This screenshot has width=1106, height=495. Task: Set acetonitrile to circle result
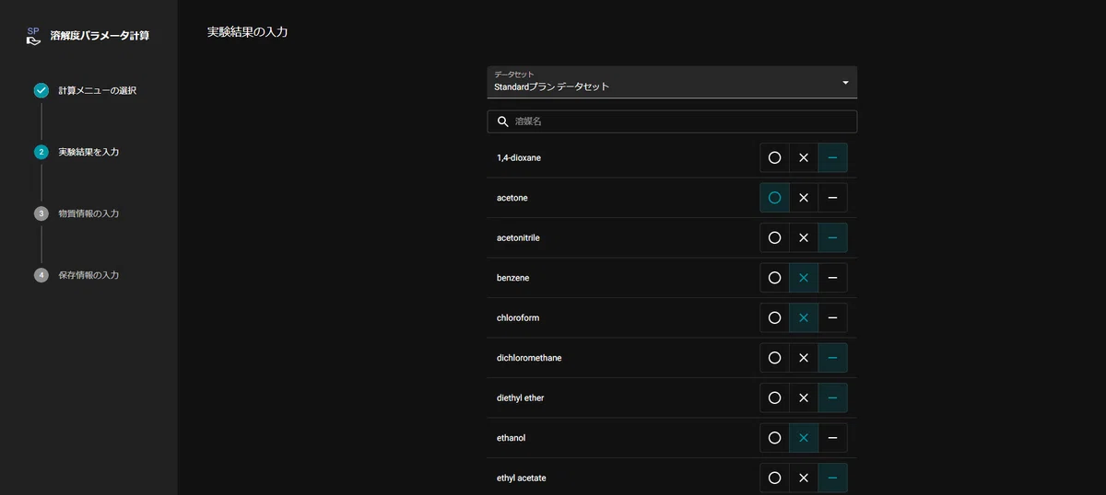click(x=774, y=238)
